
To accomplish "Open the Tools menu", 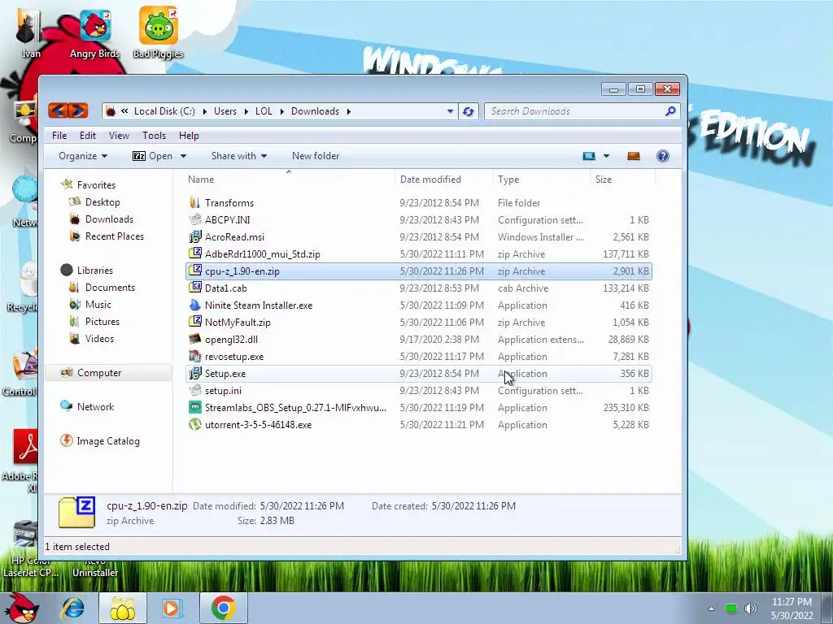I will point(154,136).
